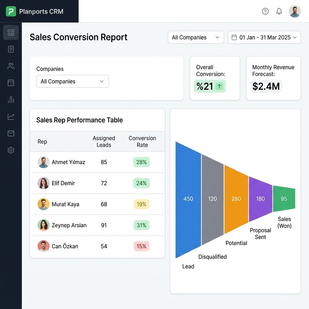Select the Sales Rep Performance Table header
309x309 pixels.
click(x=79, y=120)
